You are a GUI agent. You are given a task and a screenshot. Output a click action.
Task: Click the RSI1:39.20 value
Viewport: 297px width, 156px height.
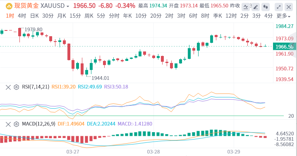point(64,87)
